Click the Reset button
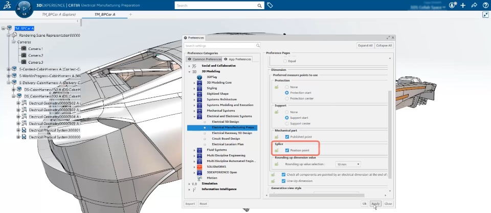The height and width of the screenshot is (213, 491). [x=203, y=204]
